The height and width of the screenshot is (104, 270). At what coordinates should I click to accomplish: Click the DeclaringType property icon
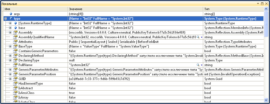[x=16, y=60]
